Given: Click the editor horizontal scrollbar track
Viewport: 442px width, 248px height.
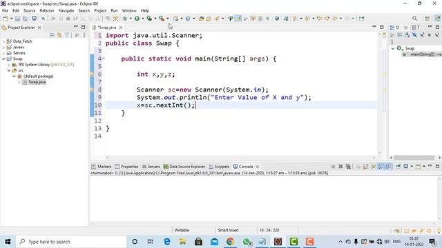Looking at the screenshot, I should (x=241, y=158).
